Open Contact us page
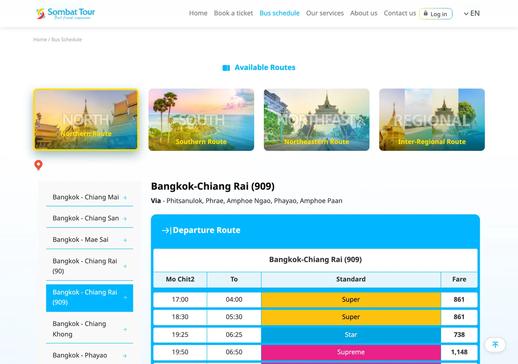 click(x=400, y=13)
